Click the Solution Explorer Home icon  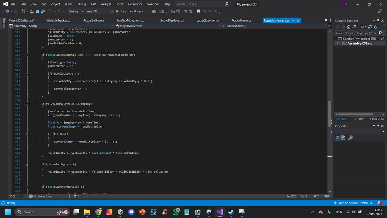point(348,27)
